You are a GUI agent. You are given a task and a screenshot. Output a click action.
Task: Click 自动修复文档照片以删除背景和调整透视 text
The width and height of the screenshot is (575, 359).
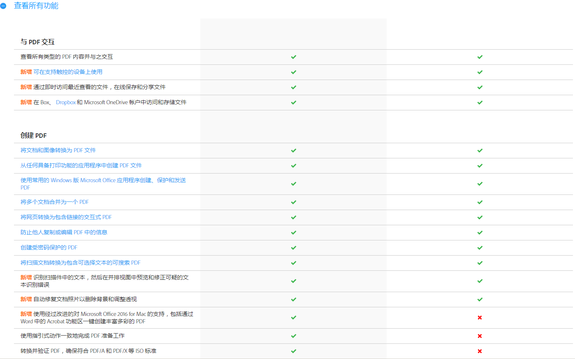coord(85,299)
